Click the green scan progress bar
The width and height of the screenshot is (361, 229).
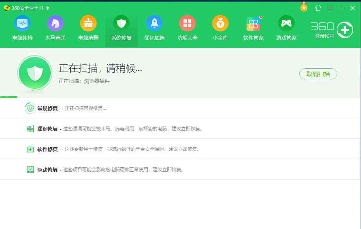tap(9, 97)
